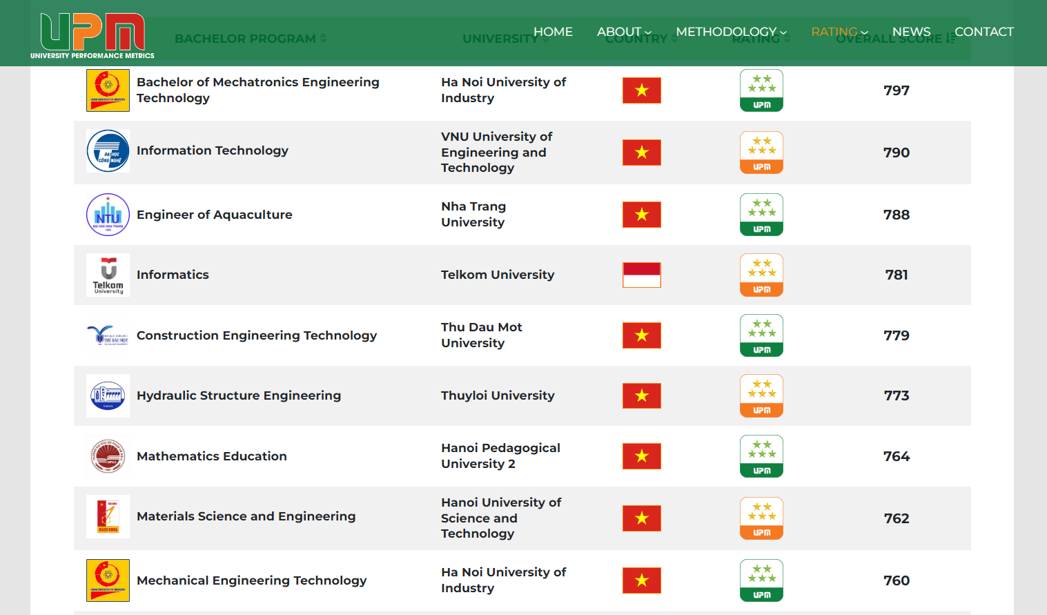Select VNU University of Engineering and Technology name

[x=497, y=152]
